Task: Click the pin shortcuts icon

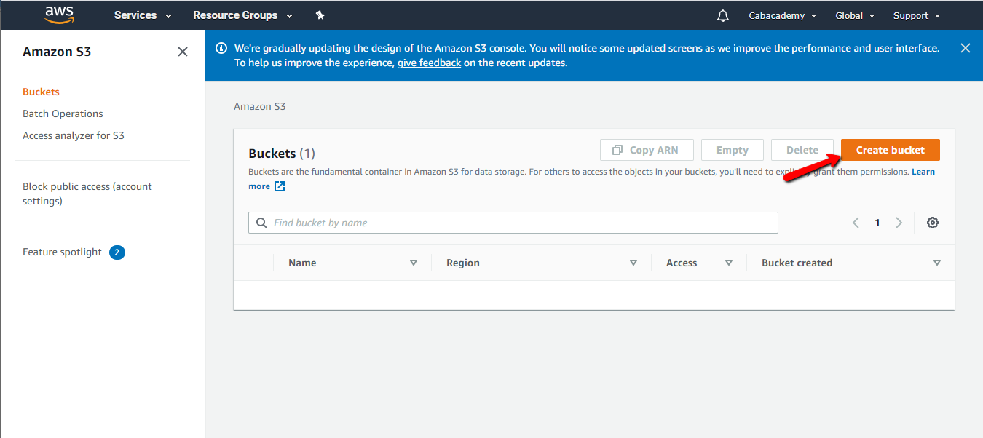Action: click(x=320, y=15)
